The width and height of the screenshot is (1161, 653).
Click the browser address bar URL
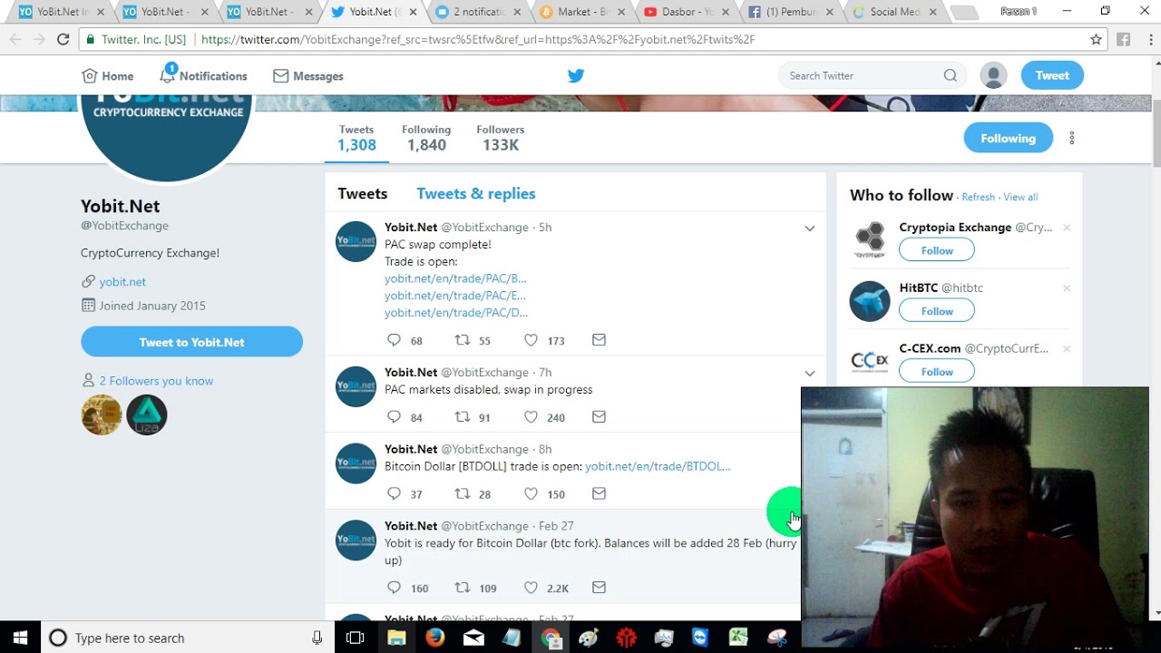[x=478, y=40]
